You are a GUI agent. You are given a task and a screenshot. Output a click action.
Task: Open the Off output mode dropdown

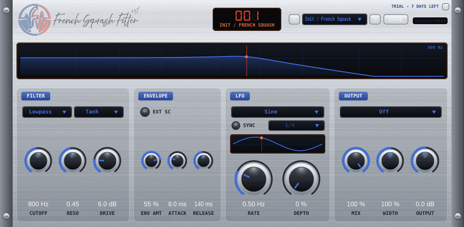391,112
